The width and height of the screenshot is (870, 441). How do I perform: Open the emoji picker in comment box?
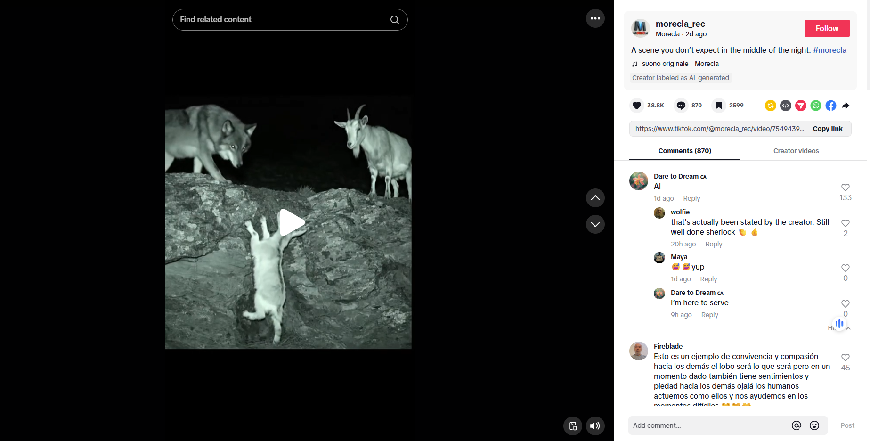tap(814, 425)
